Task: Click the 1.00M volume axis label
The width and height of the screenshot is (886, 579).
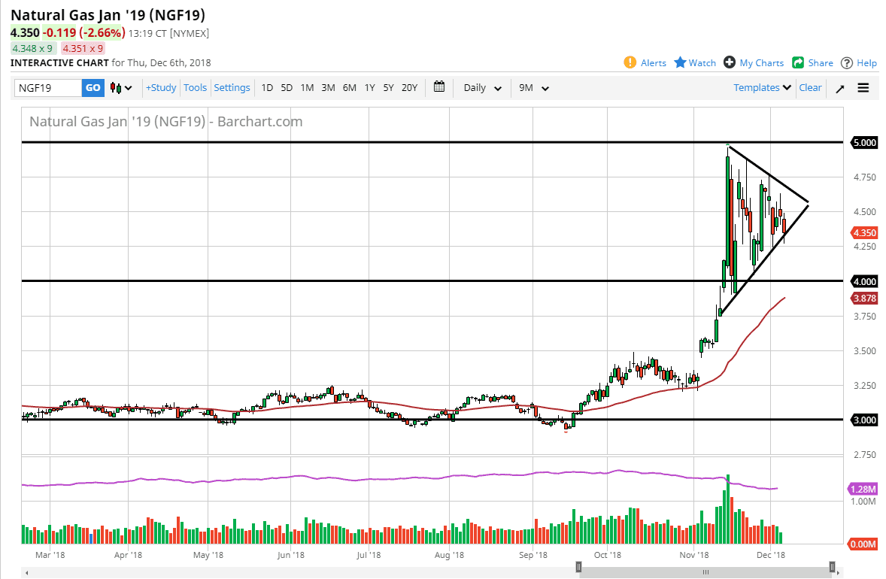Action: [863, 501]
